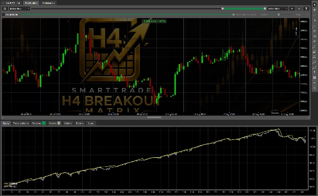Viewport: 318px width, 196px height.
Task: Open the Equity tab
Action: coord(6,123)
